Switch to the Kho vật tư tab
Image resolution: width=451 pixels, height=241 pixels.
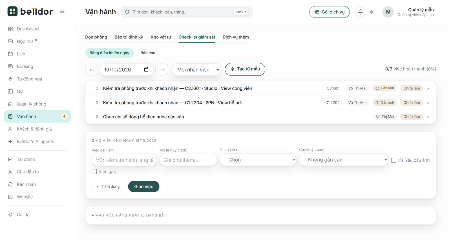[x=161, y=37]
